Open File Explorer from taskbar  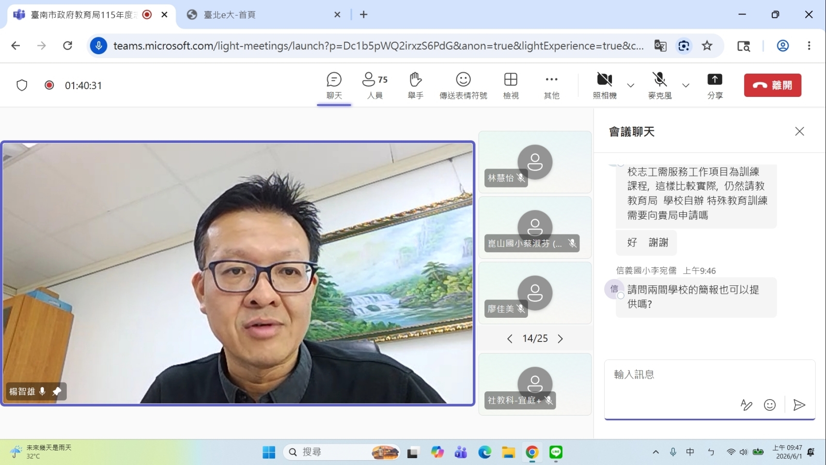tap(508, 452)
